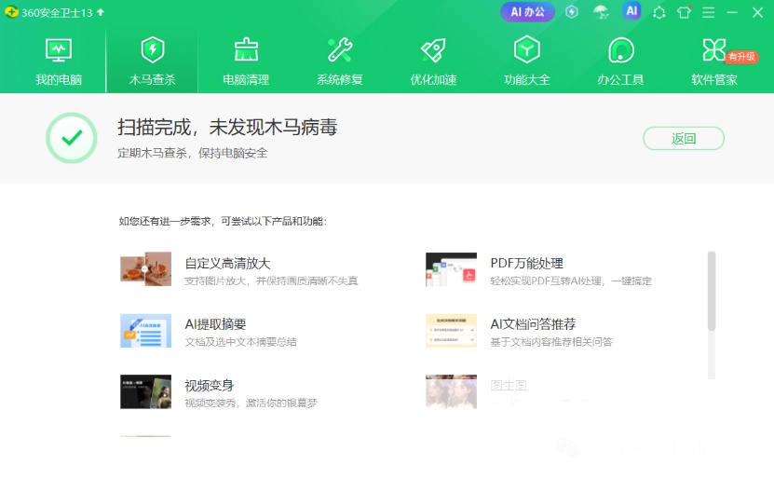Click the 自定义高清放大 title link
The width and height of the screenshot is (774, 479).
click(x=227, y=263)
